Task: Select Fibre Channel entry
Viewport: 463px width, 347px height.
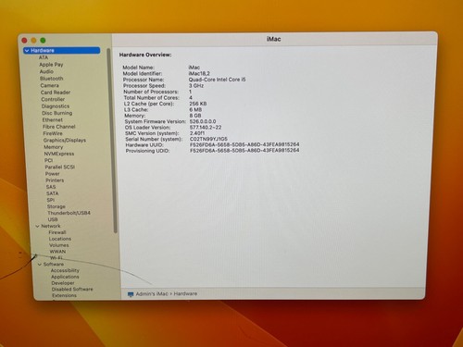Action: [x=59, y=127]
